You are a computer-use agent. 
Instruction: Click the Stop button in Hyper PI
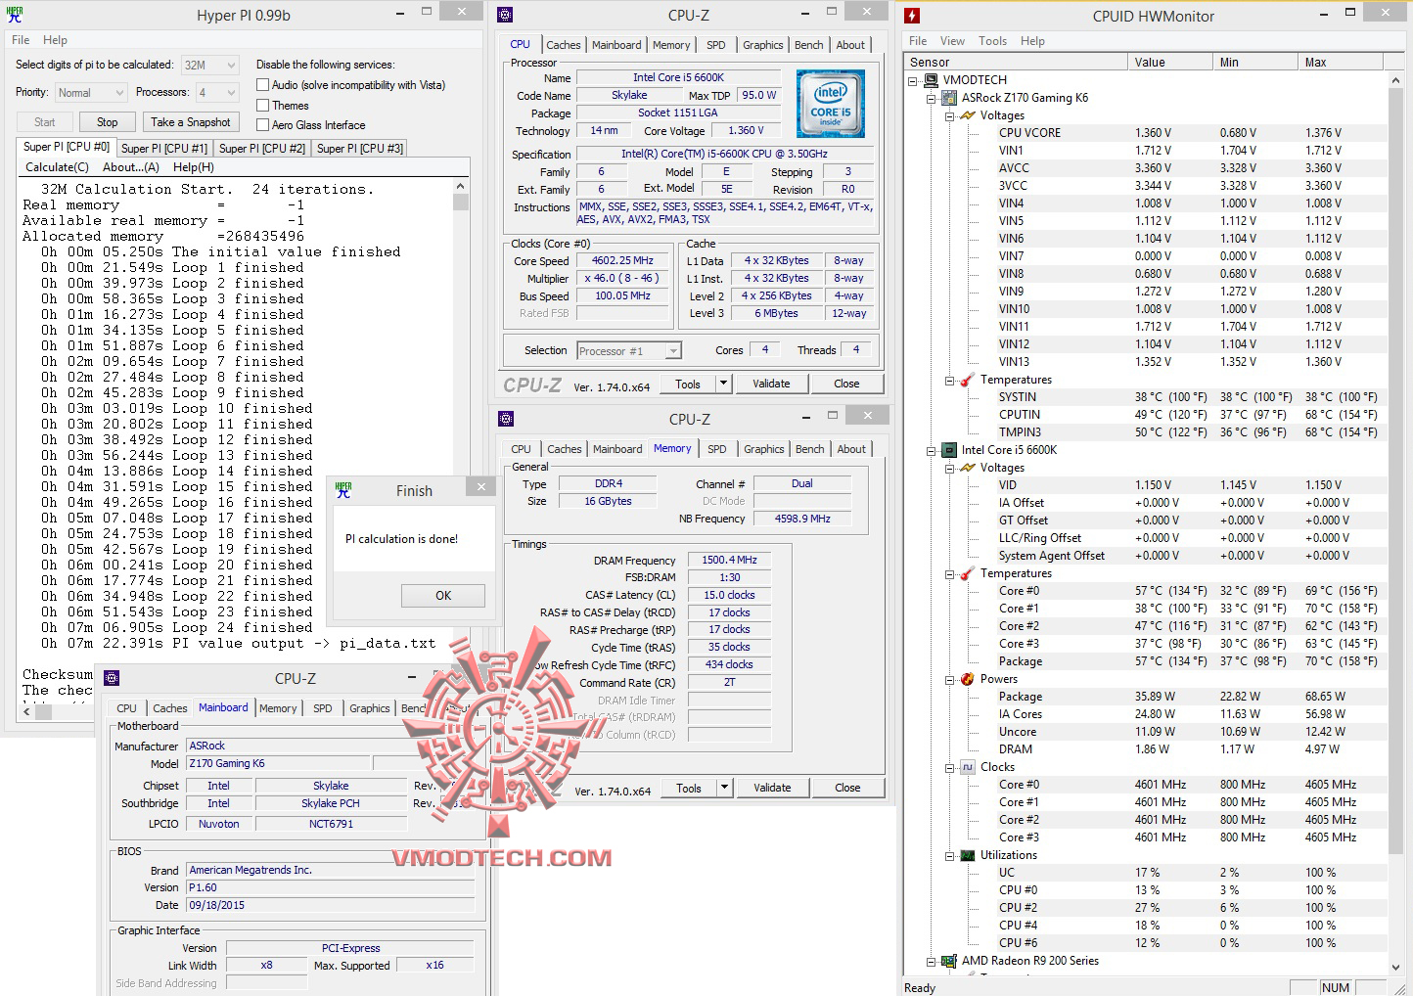coord(108,122)
